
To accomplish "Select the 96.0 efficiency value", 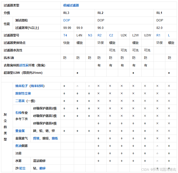I will (x=100, y=28).
